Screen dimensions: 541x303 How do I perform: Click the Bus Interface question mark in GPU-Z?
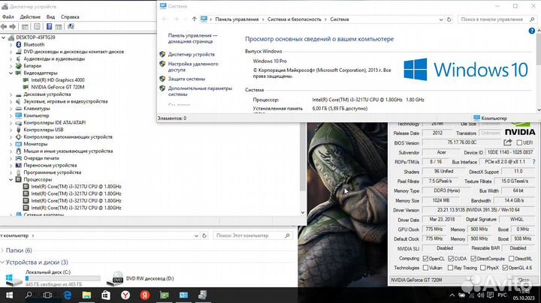pos(533,161)
